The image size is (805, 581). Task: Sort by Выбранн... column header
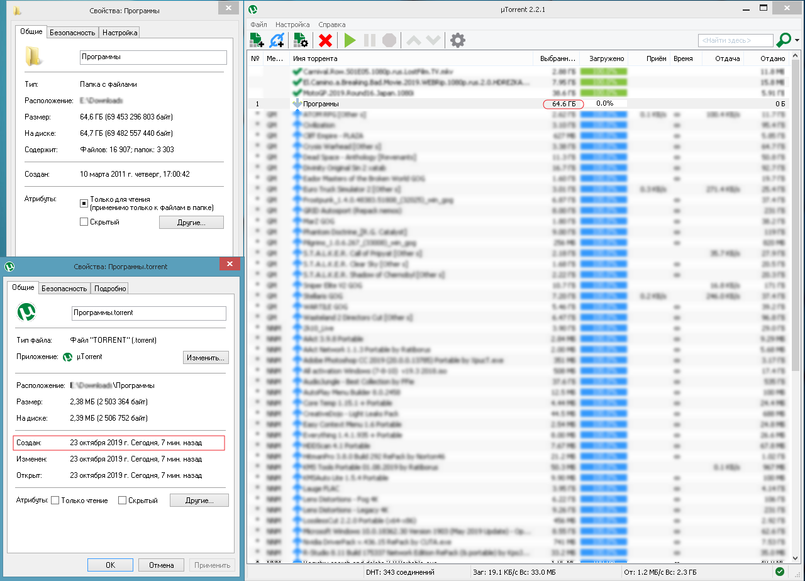557,58
